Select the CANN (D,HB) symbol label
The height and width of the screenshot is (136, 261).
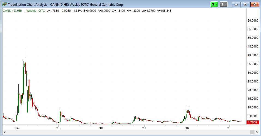(12, 11)
